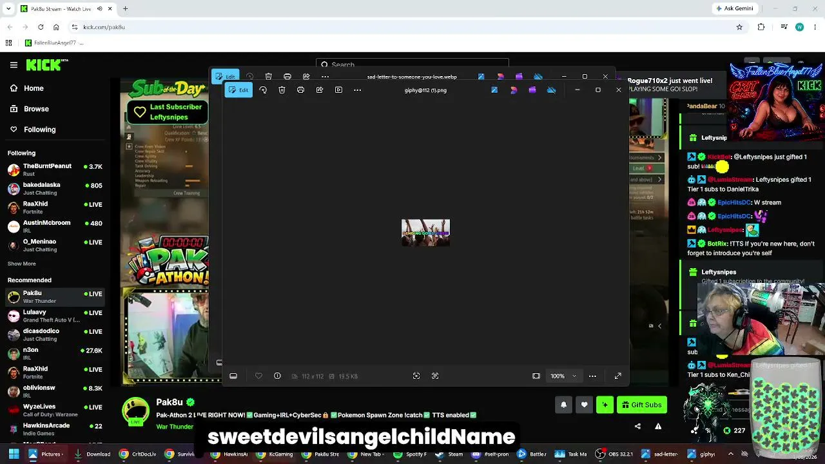Toggle the favorite heart in Photos

pos(258,376)
